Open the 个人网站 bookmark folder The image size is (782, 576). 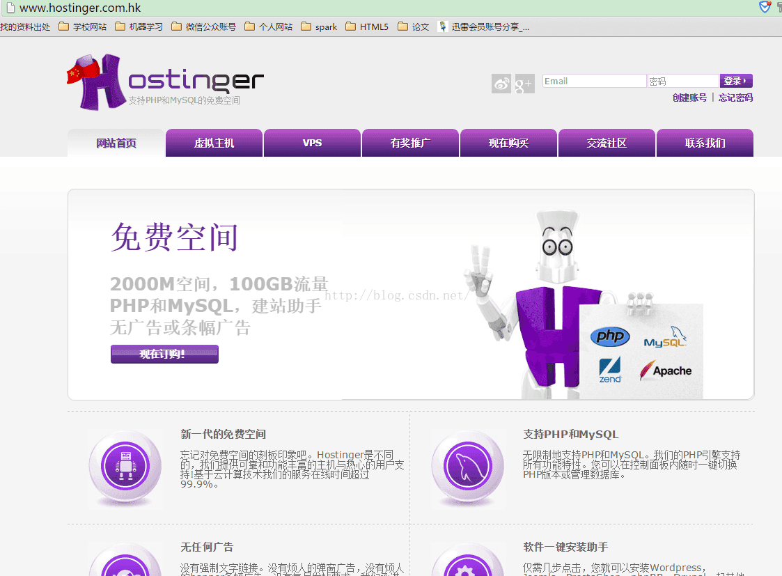coord(269,26)
